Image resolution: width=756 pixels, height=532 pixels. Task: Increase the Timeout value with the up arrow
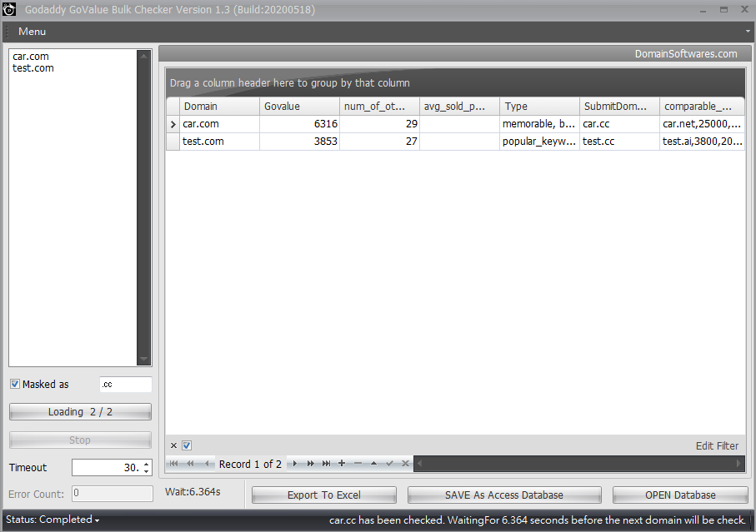point(147,464)
